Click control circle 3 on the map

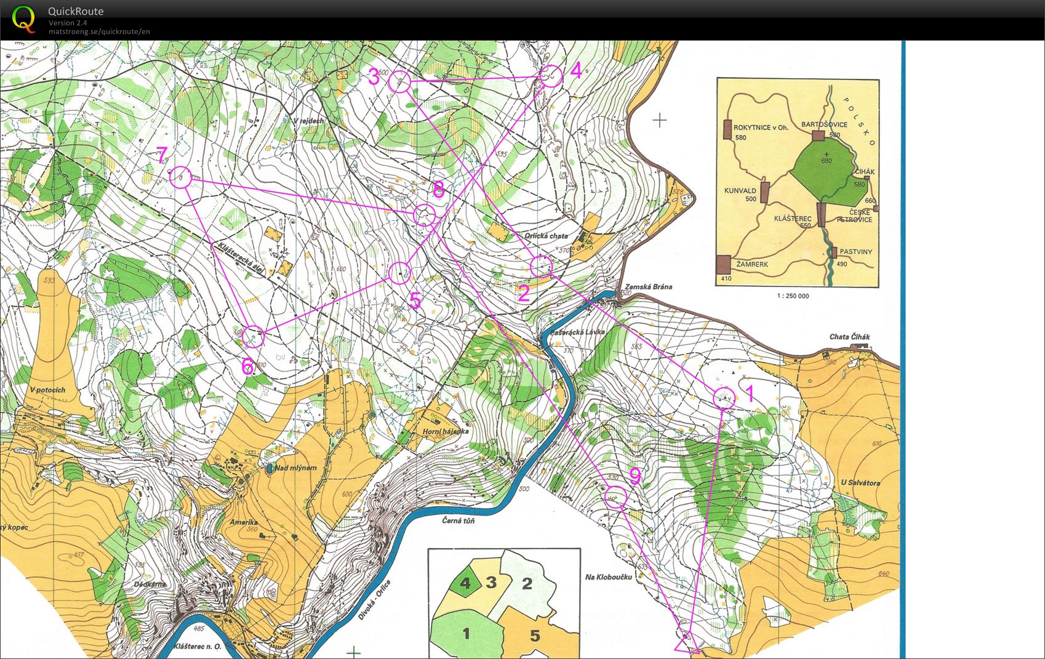(x=400, y=81)
